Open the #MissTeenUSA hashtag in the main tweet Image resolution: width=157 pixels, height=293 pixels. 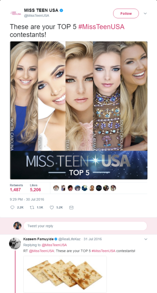[101, 27]
